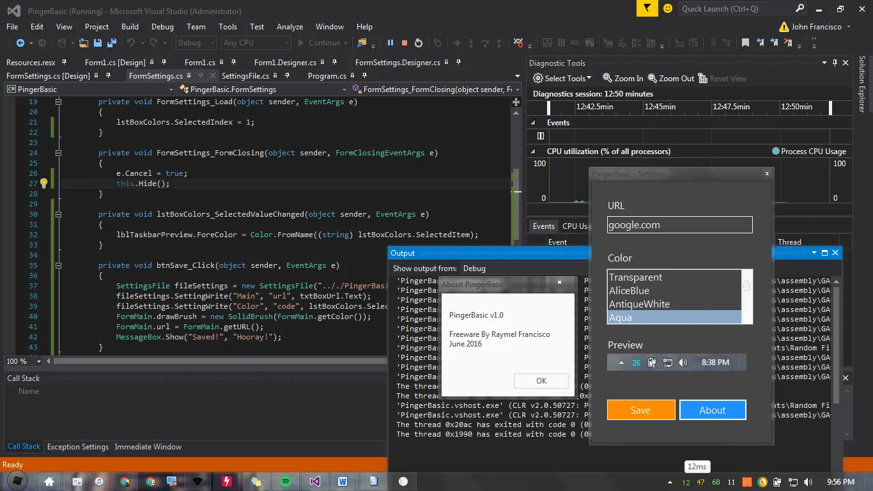Open the Team menu
Screen dimensions: 873x491
(196, 27)
